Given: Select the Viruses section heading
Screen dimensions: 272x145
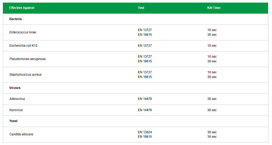Looking at the screenshot, I should [15, 88].
